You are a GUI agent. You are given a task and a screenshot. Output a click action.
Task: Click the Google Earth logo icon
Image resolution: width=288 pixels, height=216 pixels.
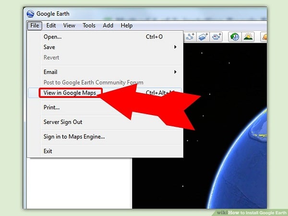click(30, 14)
